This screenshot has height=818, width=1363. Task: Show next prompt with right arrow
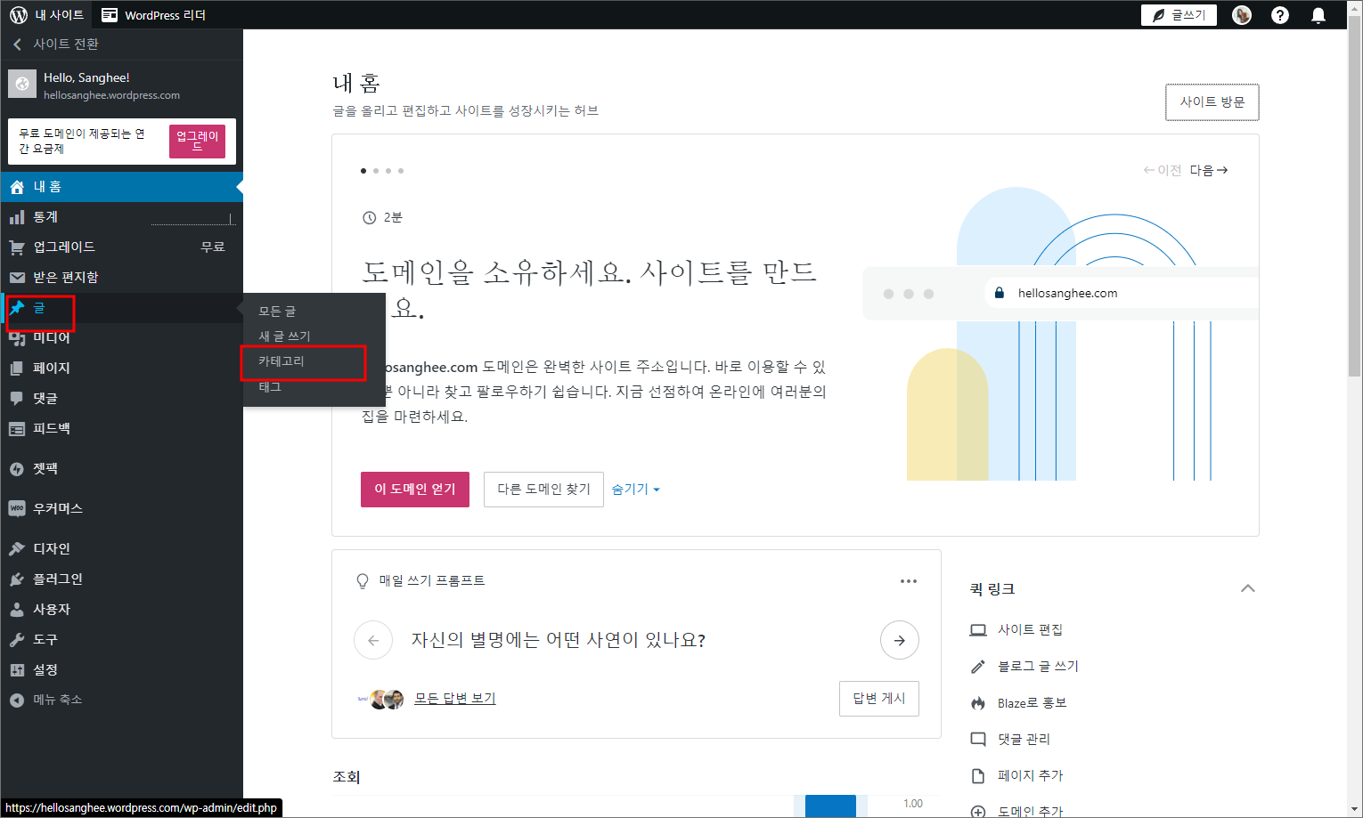click(900, 640)
